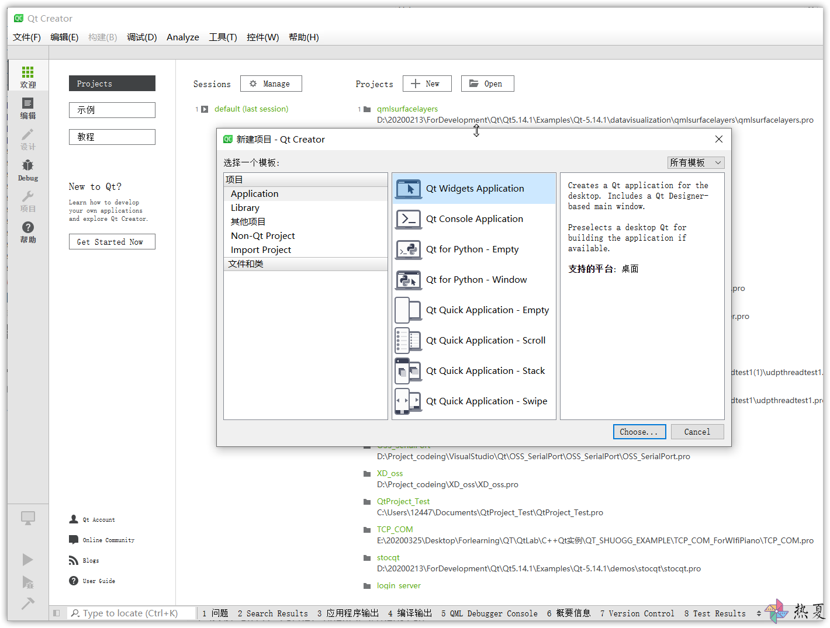Click the Run play button in sidebar
This screenshot has height=628, width=830.
tap(27, 560)
